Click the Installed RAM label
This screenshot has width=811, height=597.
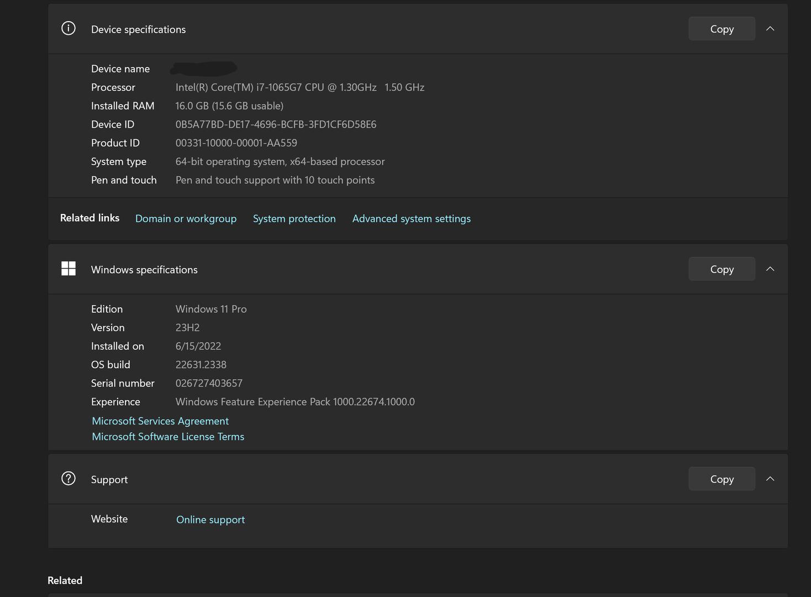pos(123,106)
